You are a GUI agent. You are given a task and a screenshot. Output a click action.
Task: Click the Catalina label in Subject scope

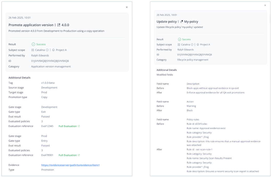[x=40, y=50]
